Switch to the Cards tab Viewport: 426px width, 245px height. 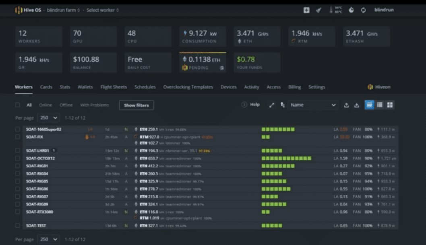click(46, 87)
